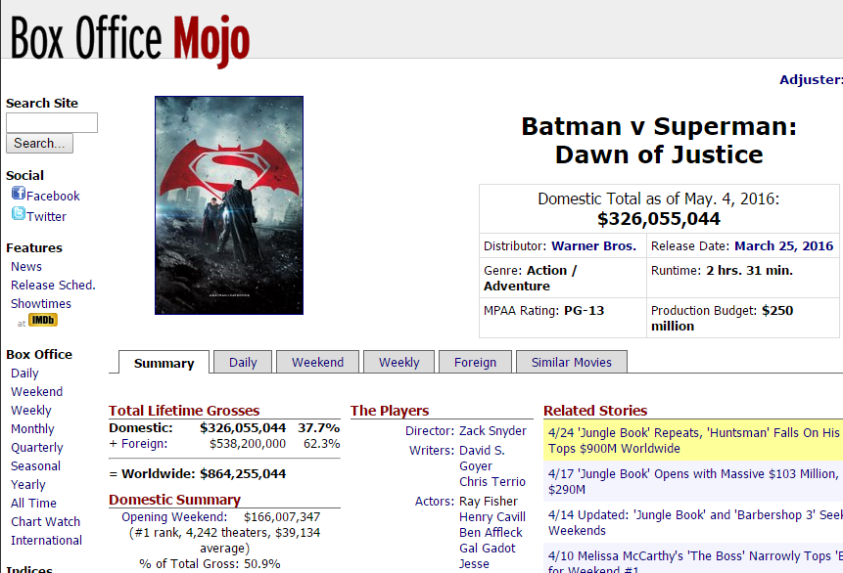Viewport: 843px width, 573px height.
Task: Open the Weekly tab
Action: [398, 362]
